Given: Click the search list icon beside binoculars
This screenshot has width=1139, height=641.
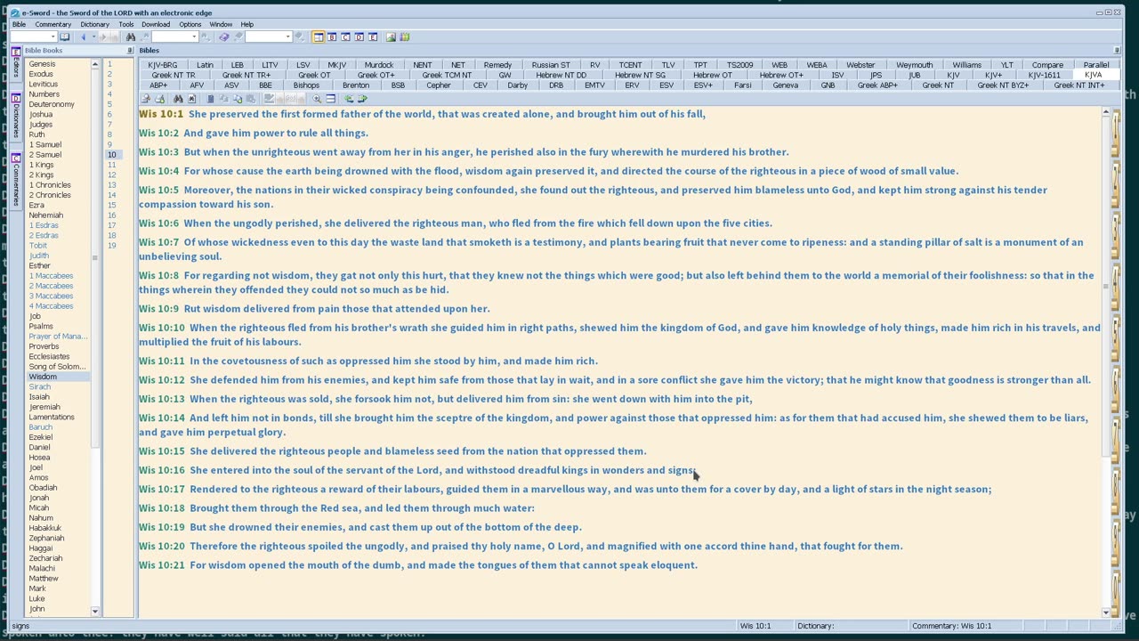Looking at the screenshot, I should (x=191, y=99).
